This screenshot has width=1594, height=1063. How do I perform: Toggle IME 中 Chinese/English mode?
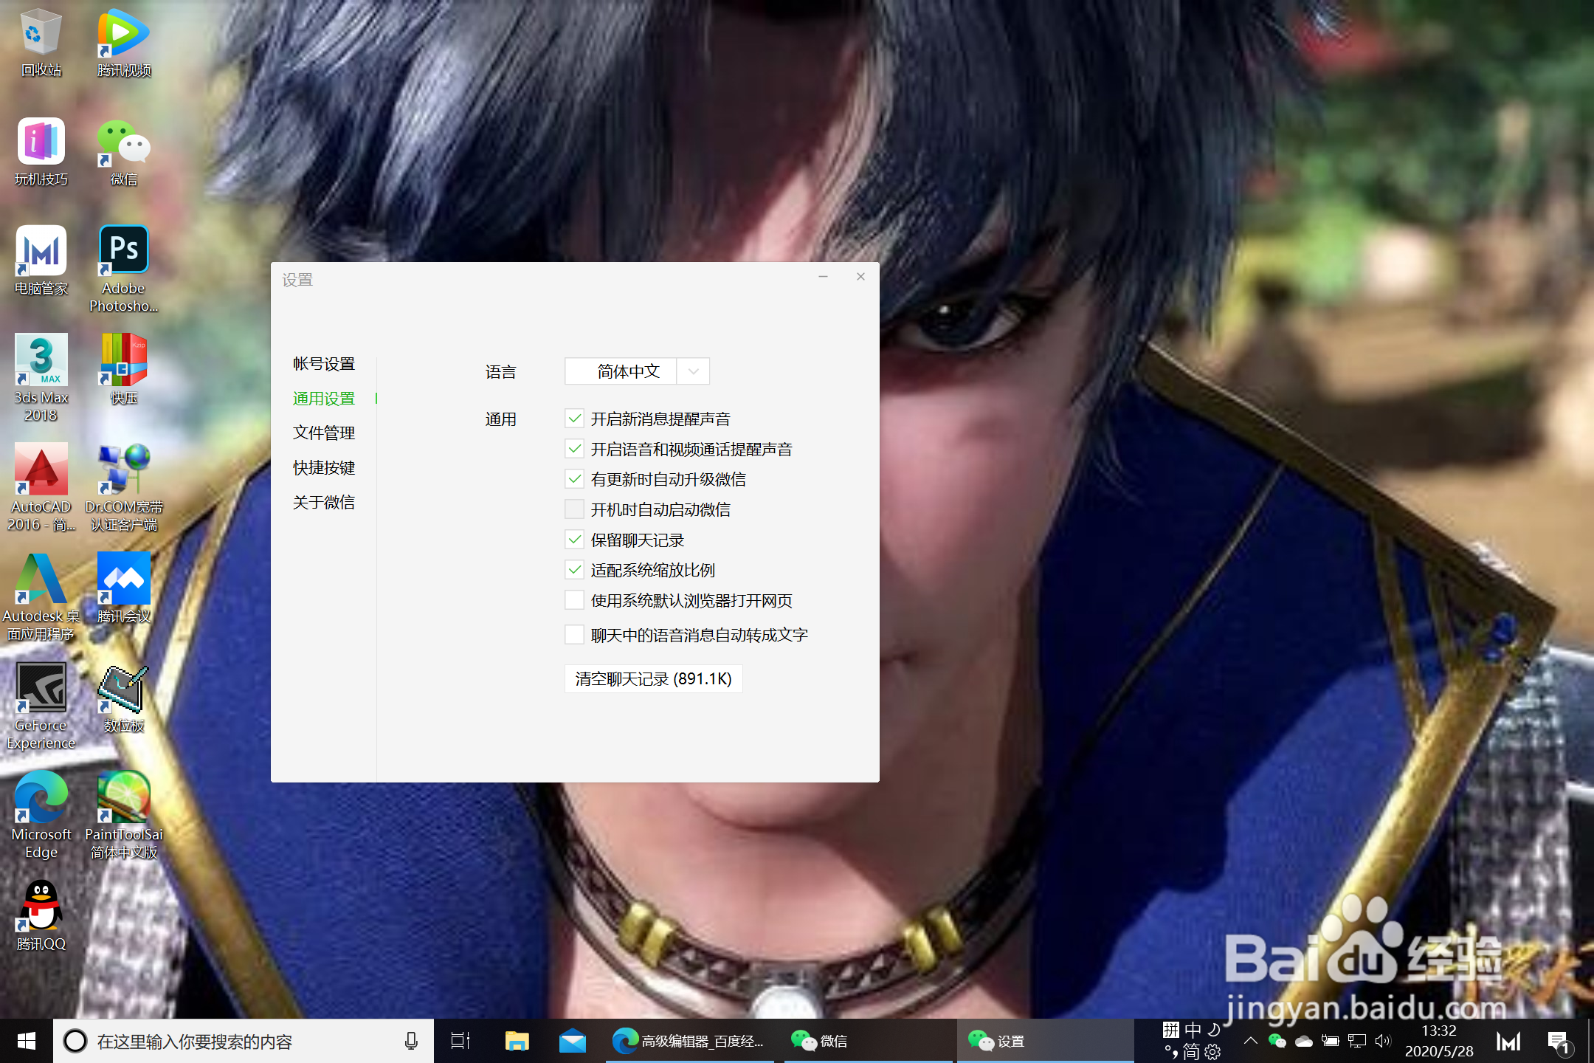(x=1193, y=1030)
